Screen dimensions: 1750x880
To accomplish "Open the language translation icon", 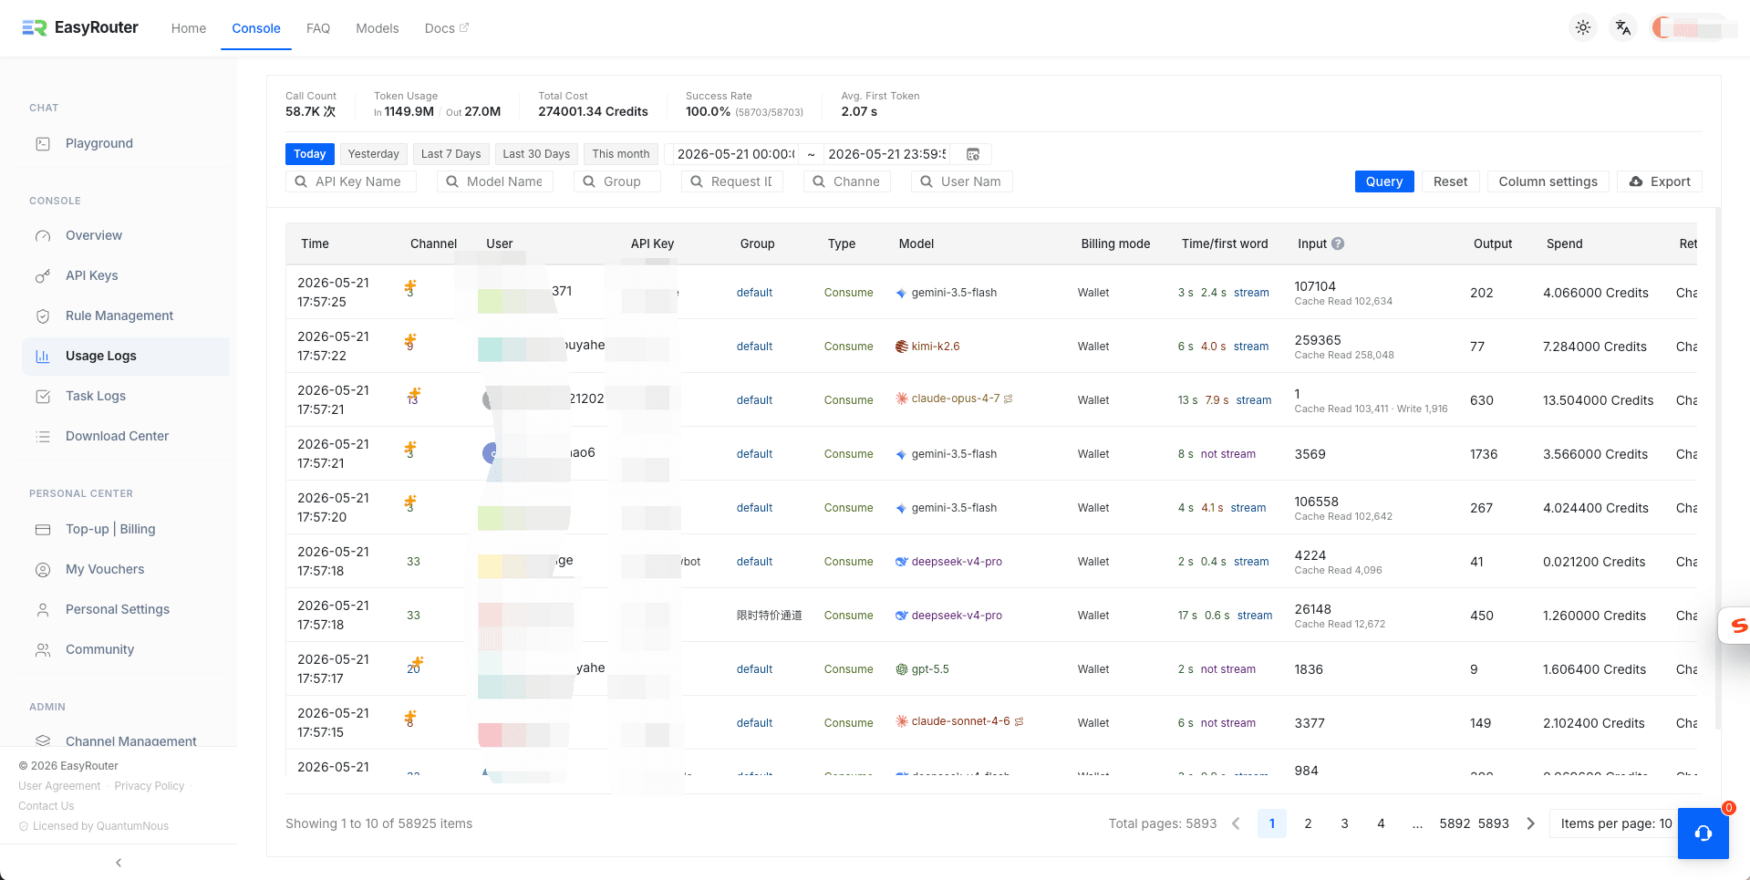I will (1623, 27).
